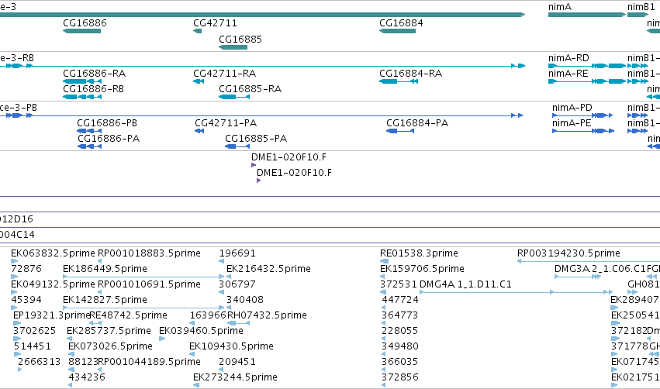The width and height of the screenshot is (660, 389).
Task: Select the CG42711 gene glyph
Action: coord(198,31)
